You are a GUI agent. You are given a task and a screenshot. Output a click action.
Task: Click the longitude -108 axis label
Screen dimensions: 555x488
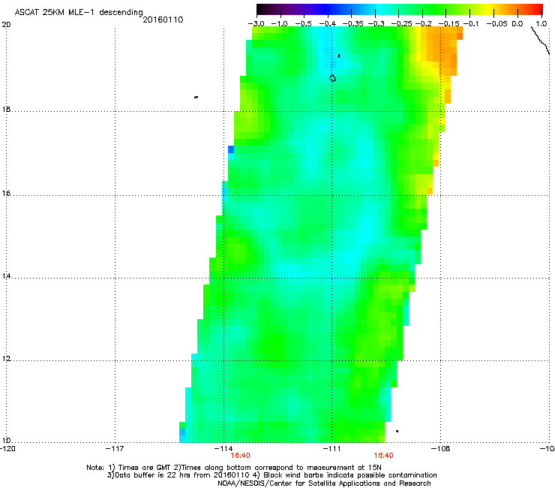[x=441, y=449]
